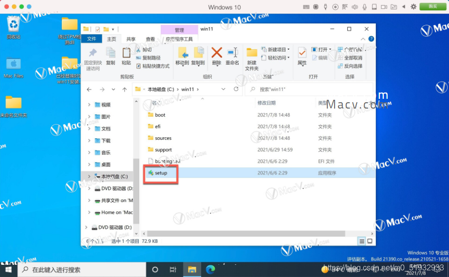Image resolution: width=449 pixels, height=277 pixels.
Task: Select Music in the navigation pane
Action: click(x=106, y=152)
